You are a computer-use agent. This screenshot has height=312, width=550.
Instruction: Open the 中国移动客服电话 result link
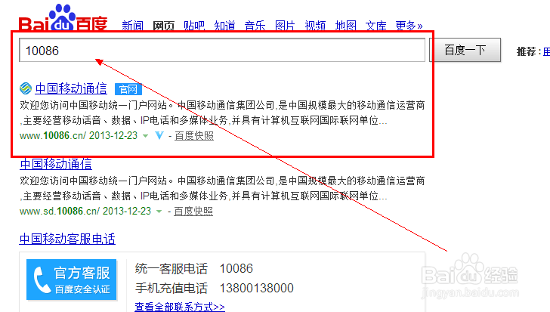[67, 239]
